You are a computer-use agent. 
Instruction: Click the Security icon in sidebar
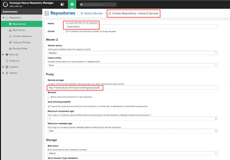pyautogui.click(x=7, y=54)
